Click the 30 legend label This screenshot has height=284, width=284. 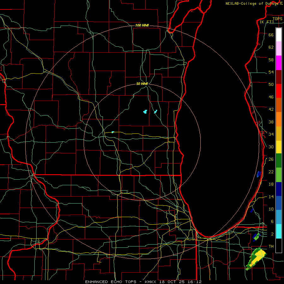coord(271,147)
